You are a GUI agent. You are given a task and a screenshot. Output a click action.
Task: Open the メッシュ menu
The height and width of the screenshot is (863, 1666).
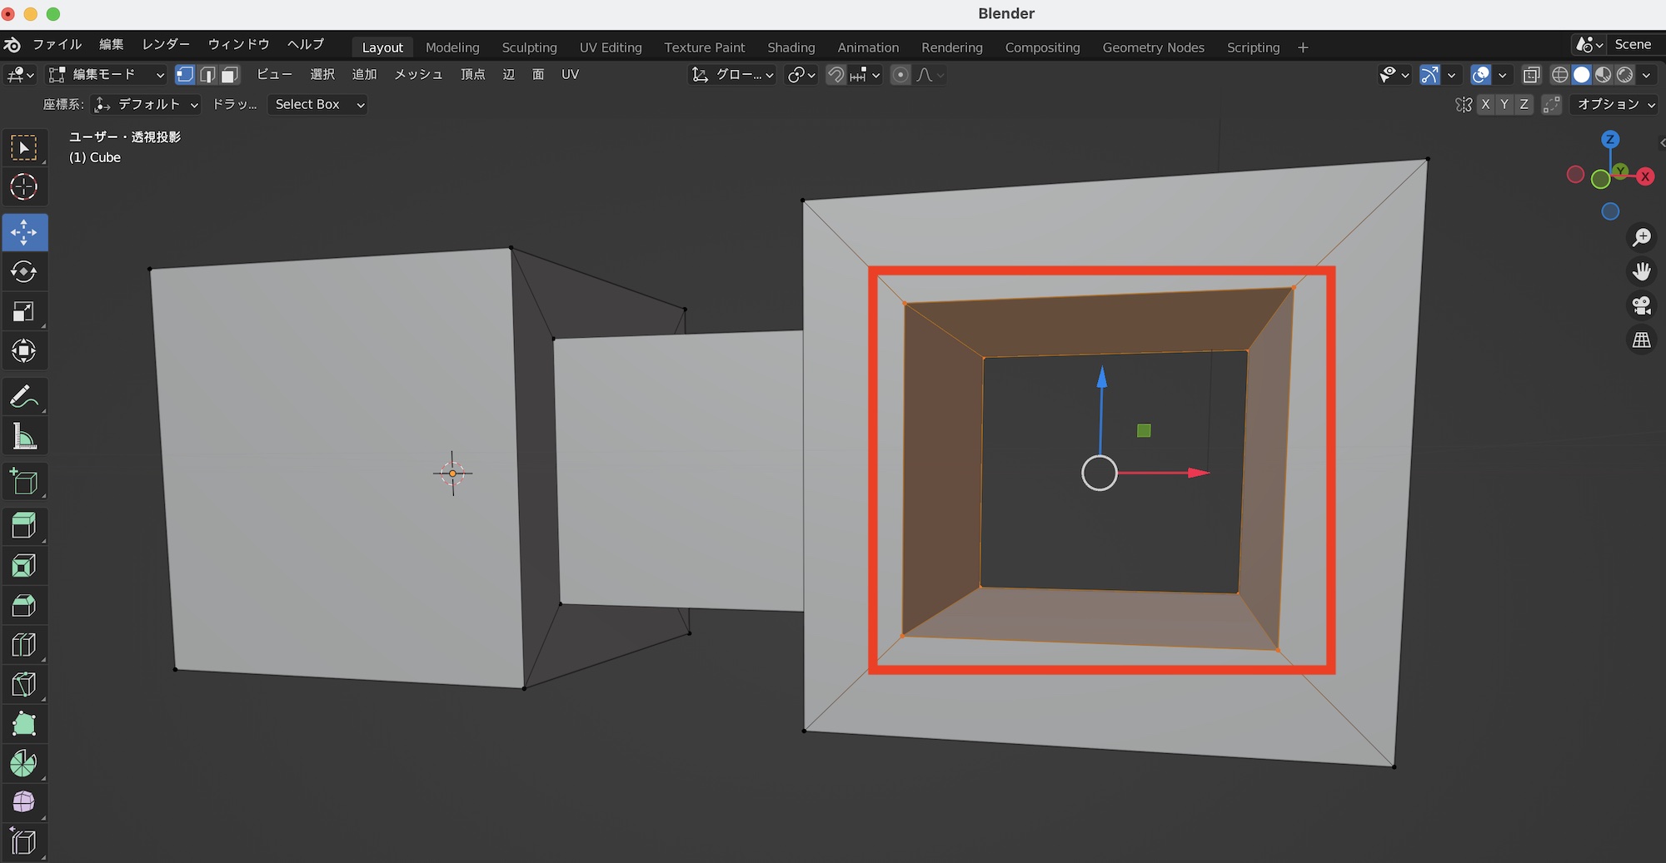tap(418, 75)
